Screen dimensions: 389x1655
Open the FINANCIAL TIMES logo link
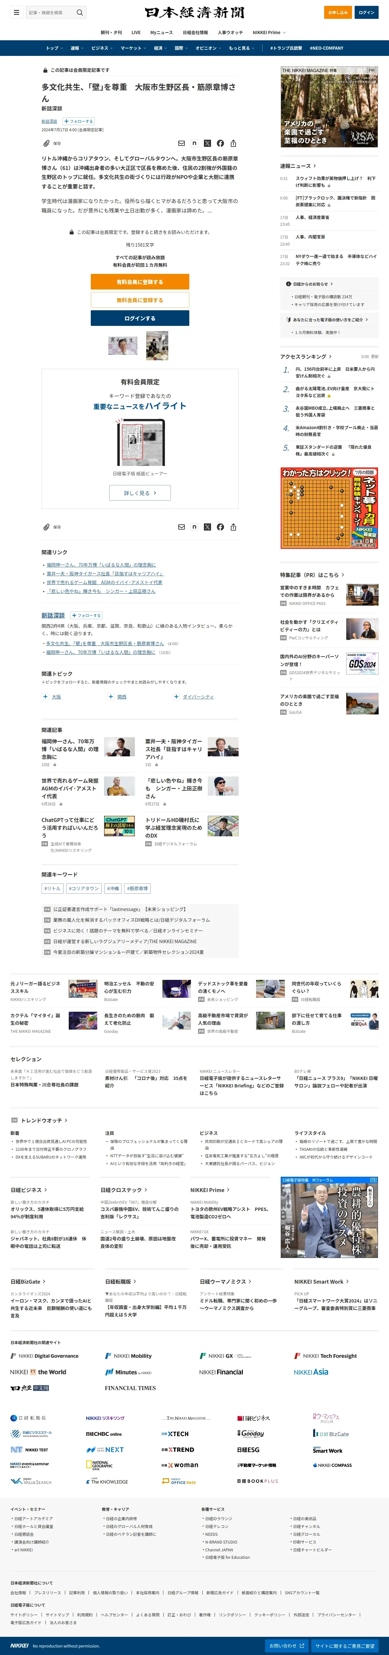click(x=130, y=1388)
